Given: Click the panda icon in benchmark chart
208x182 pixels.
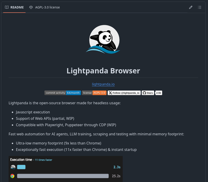Looking at the screenshot, I should pos(13,167).
